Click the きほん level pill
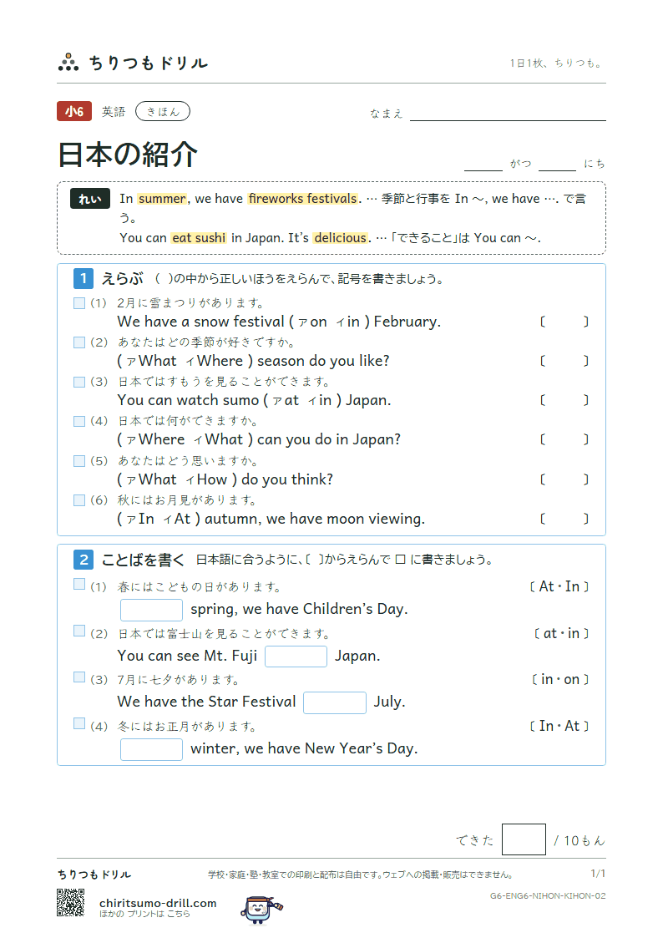 click(163, 111)
